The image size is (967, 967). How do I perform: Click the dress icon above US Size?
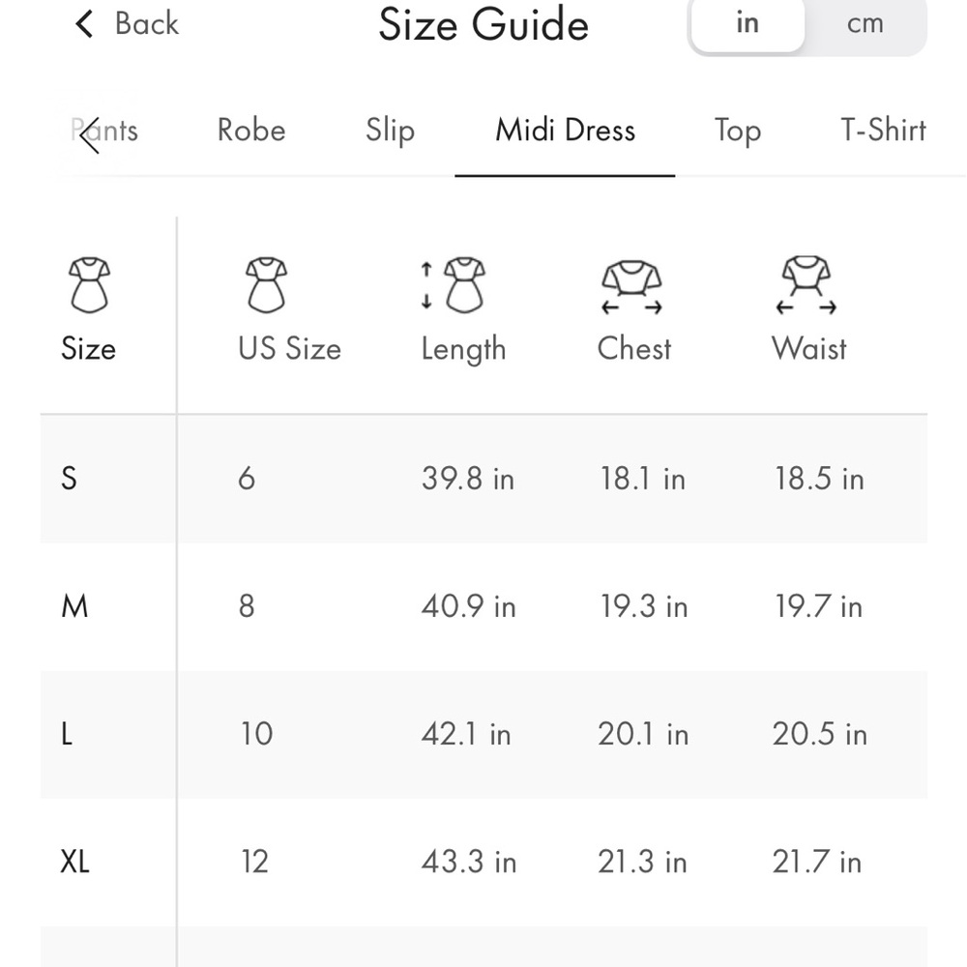267,285
